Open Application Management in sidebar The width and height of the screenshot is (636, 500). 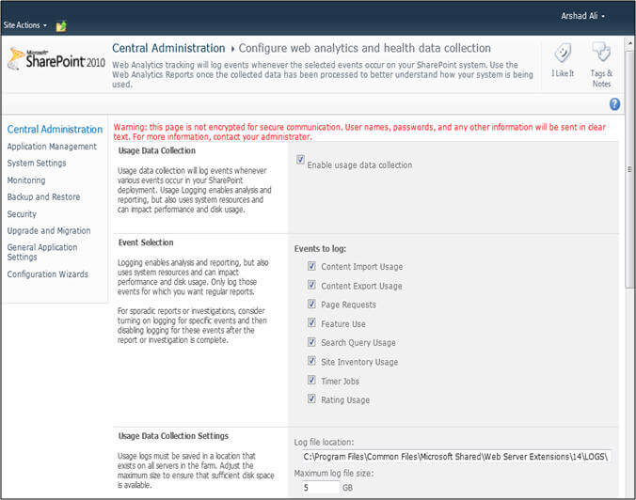pos(52,147)
